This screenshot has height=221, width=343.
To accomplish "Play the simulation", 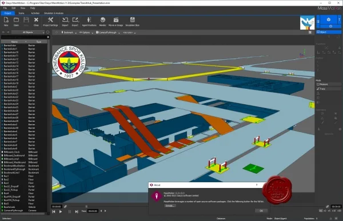I will (61, 211).
